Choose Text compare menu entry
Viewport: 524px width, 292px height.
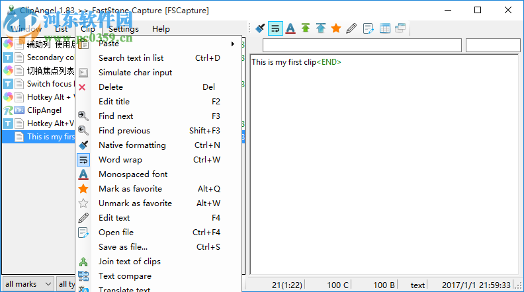[x=158, y=276]
